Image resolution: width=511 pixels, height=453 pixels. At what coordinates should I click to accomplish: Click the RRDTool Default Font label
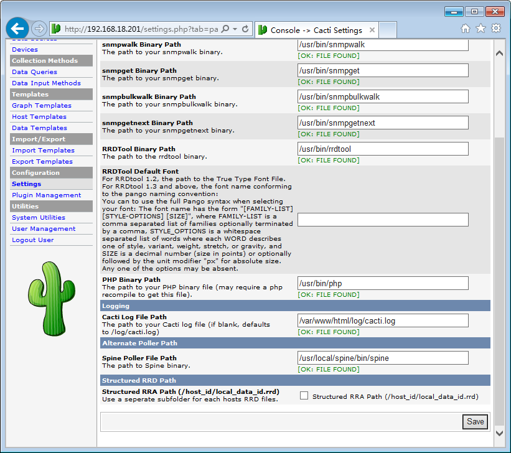(x=141, y=171)
